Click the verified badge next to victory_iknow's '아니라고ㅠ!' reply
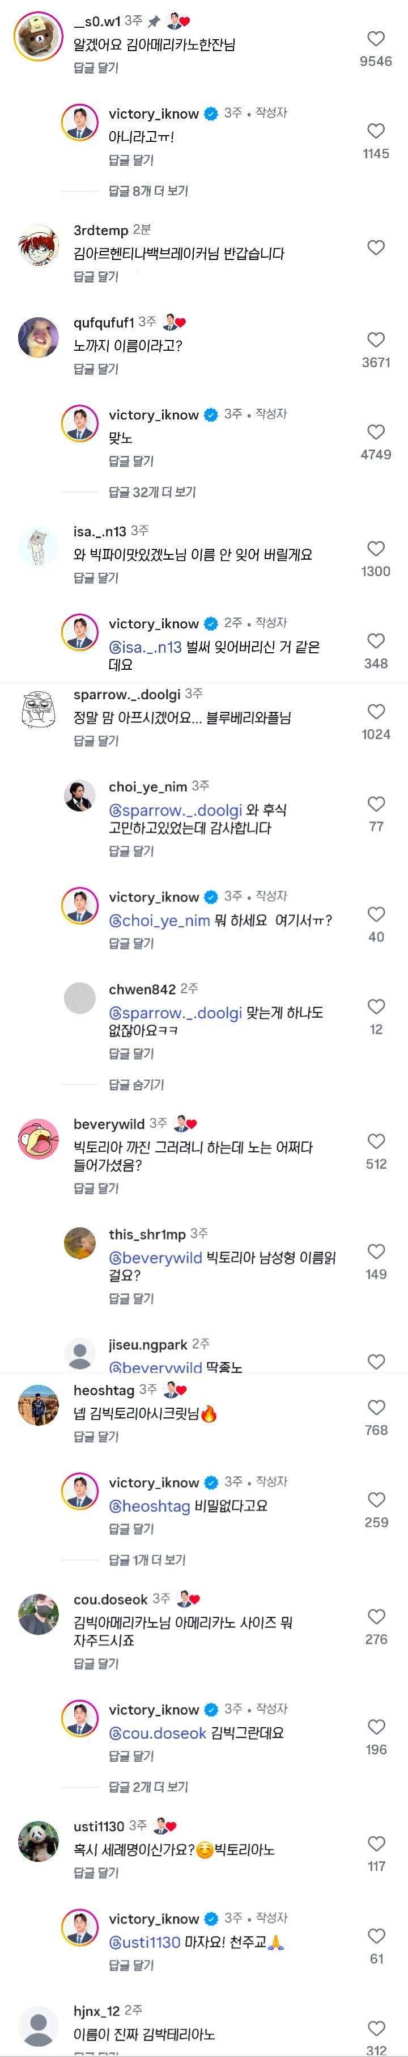This screenshot has width=408, height=2057. [211, 114]
